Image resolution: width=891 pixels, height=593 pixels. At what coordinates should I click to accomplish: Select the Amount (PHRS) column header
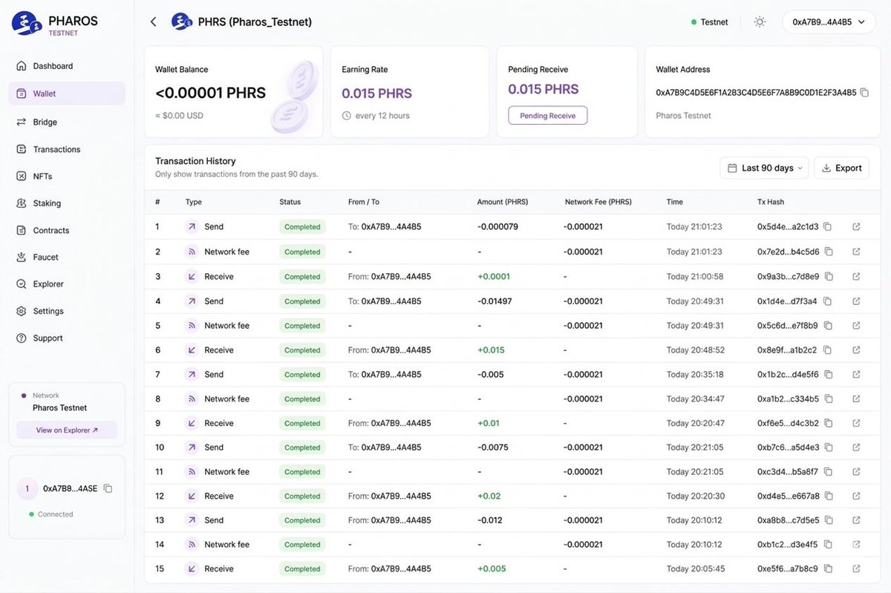502,202
